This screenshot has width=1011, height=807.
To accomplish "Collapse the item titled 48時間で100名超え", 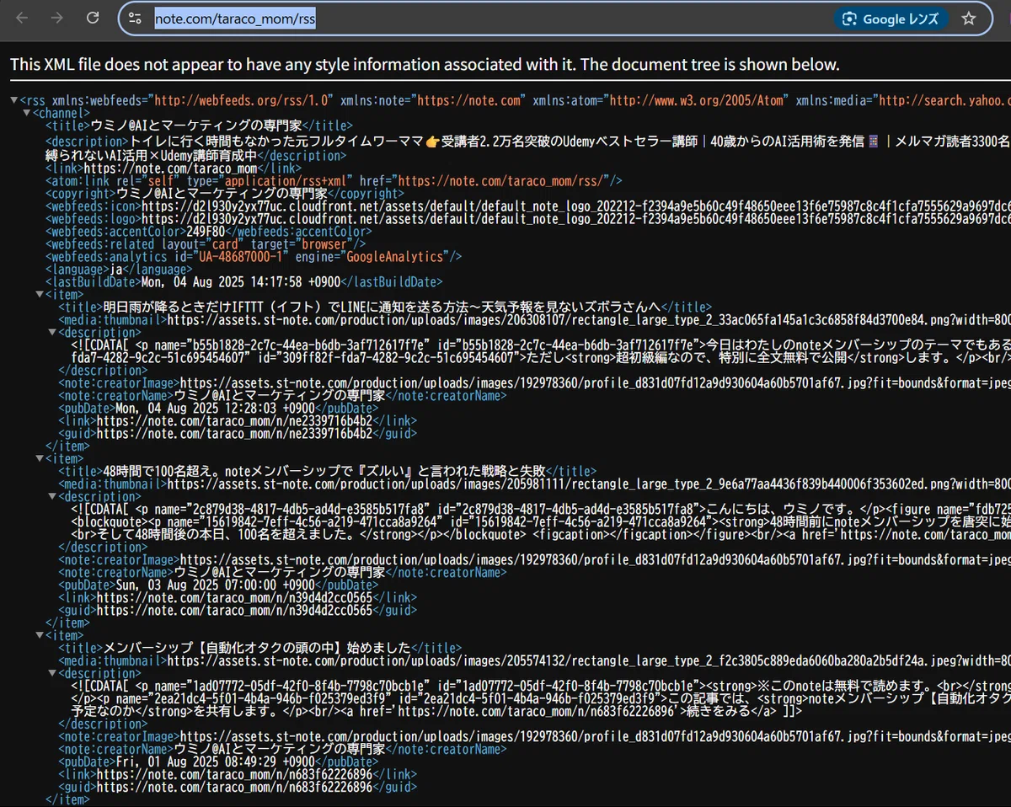I will (39, 459).
